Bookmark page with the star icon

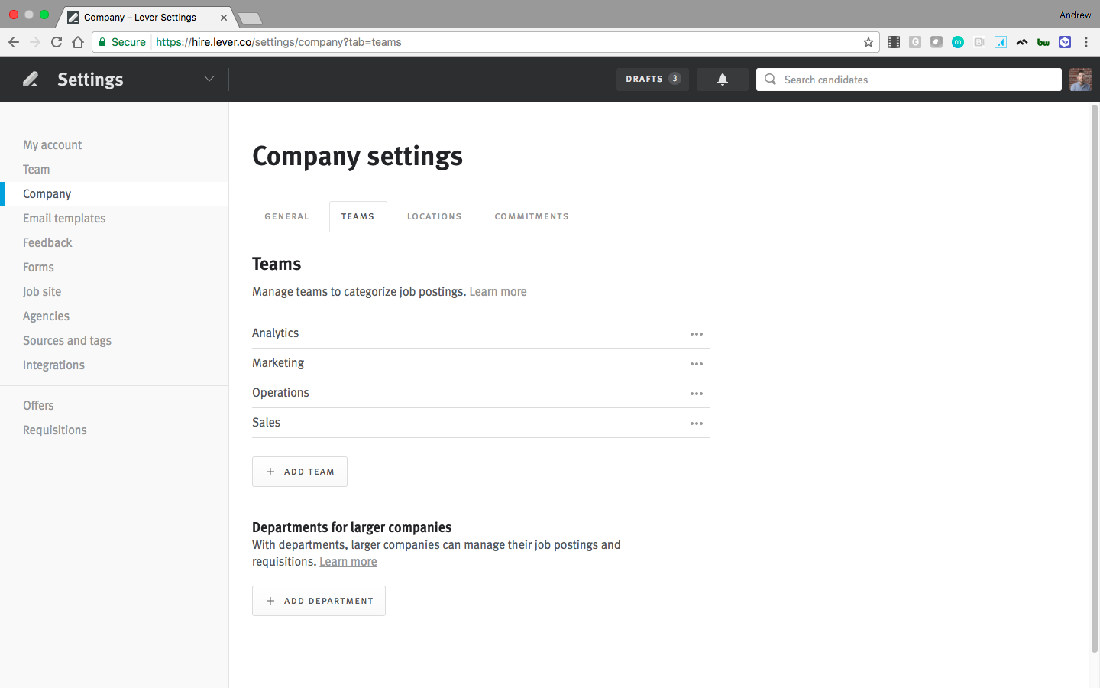(869, 42)
